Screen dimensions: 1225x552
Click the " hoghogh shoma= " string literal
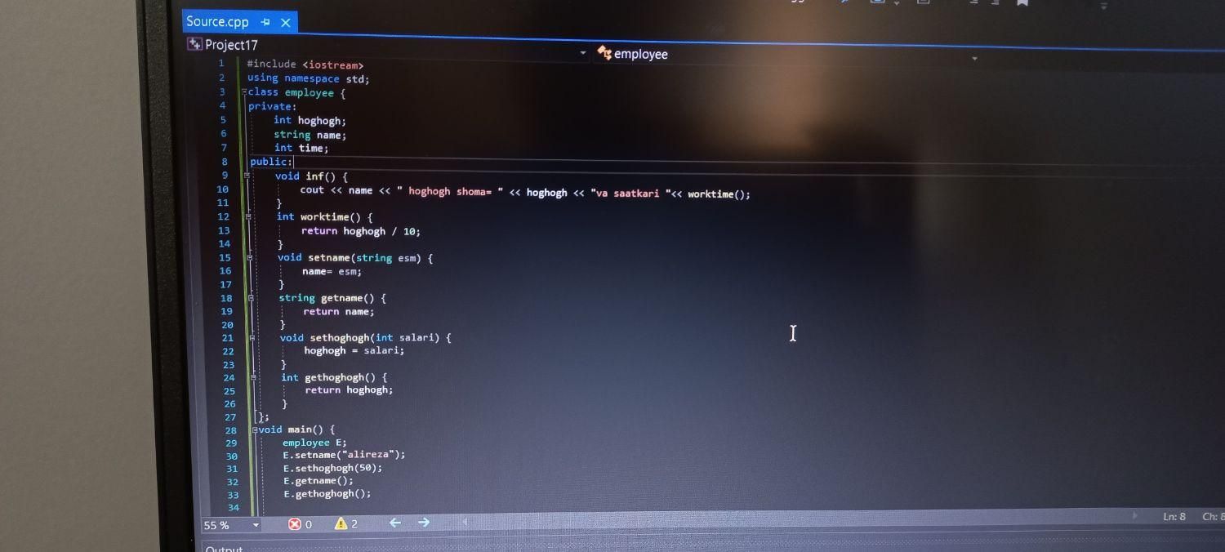click(x=450, y=191)
